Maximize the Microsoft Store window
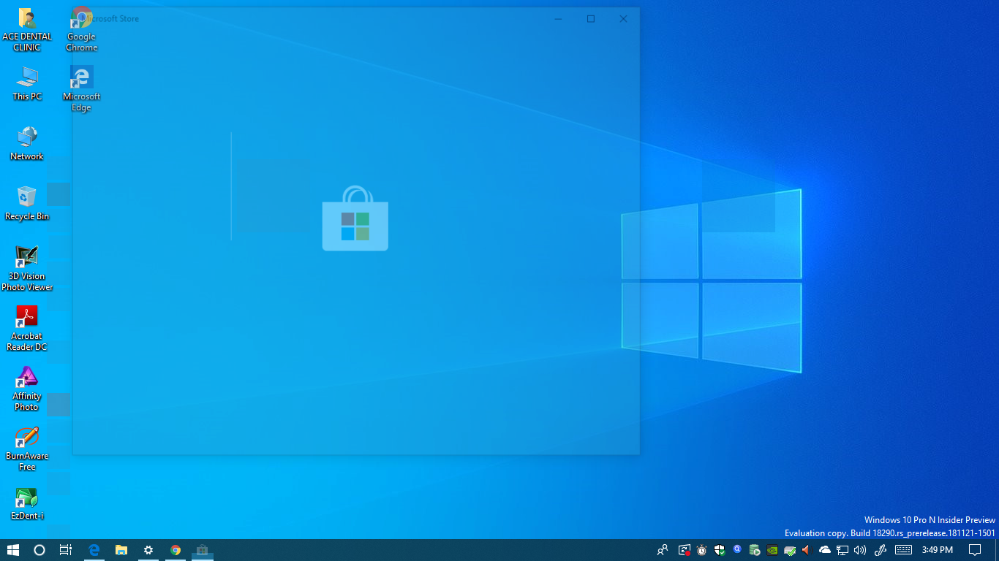Viewport: 999px width, 561px height. click(591, 19)
